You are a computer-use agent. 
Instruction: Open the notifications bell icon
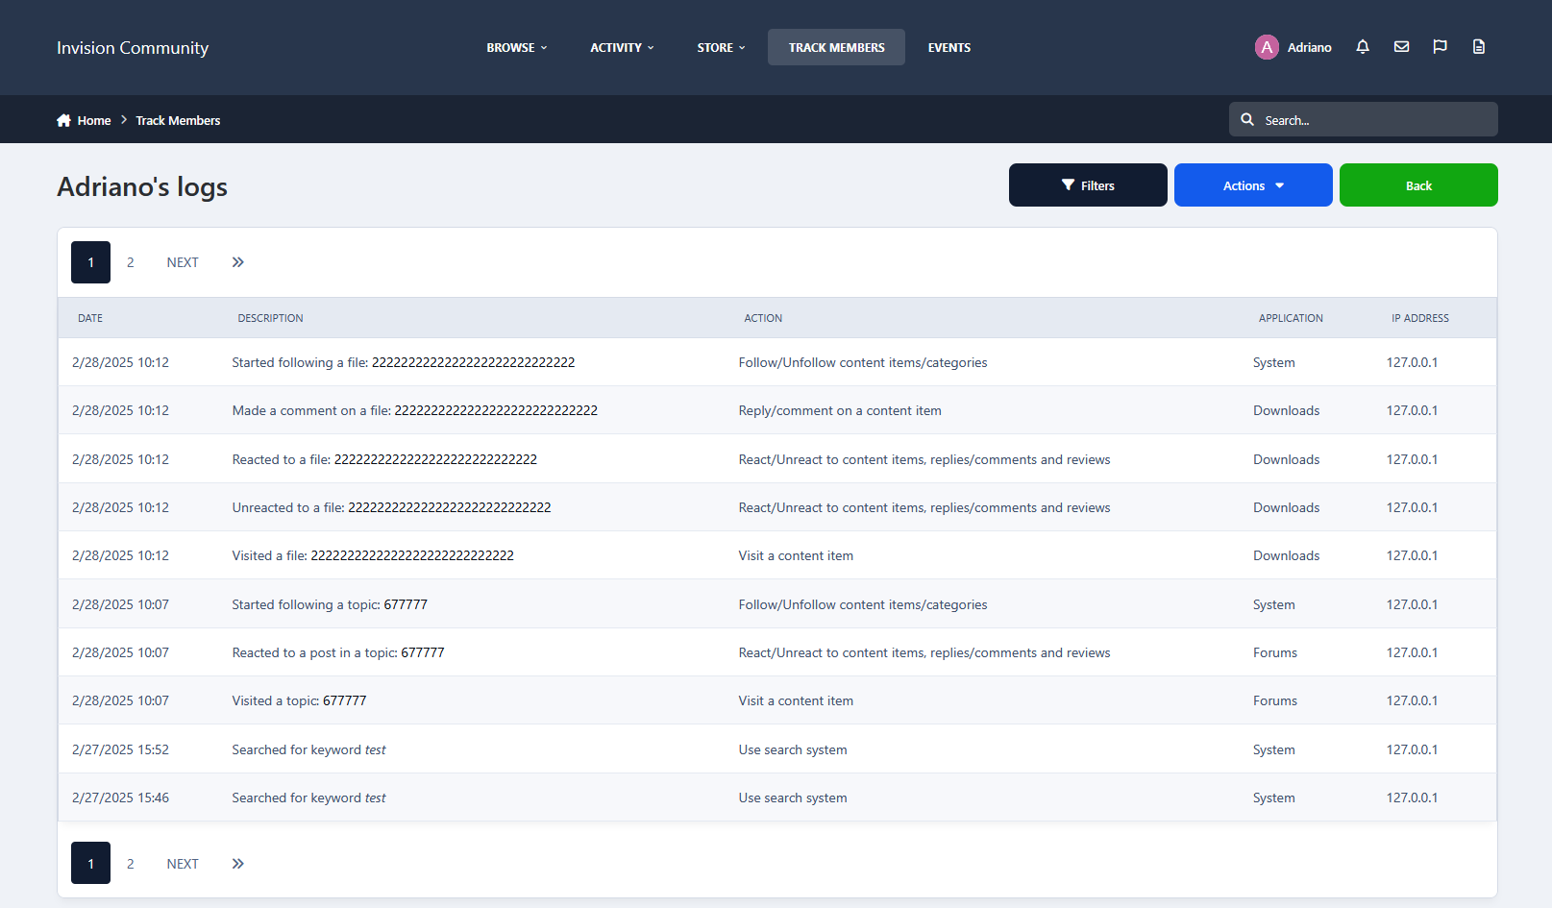(x=1363, y=47)
